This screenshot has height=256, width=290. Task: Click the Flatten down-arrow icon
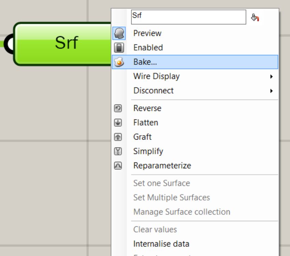(x=118, y=123)
